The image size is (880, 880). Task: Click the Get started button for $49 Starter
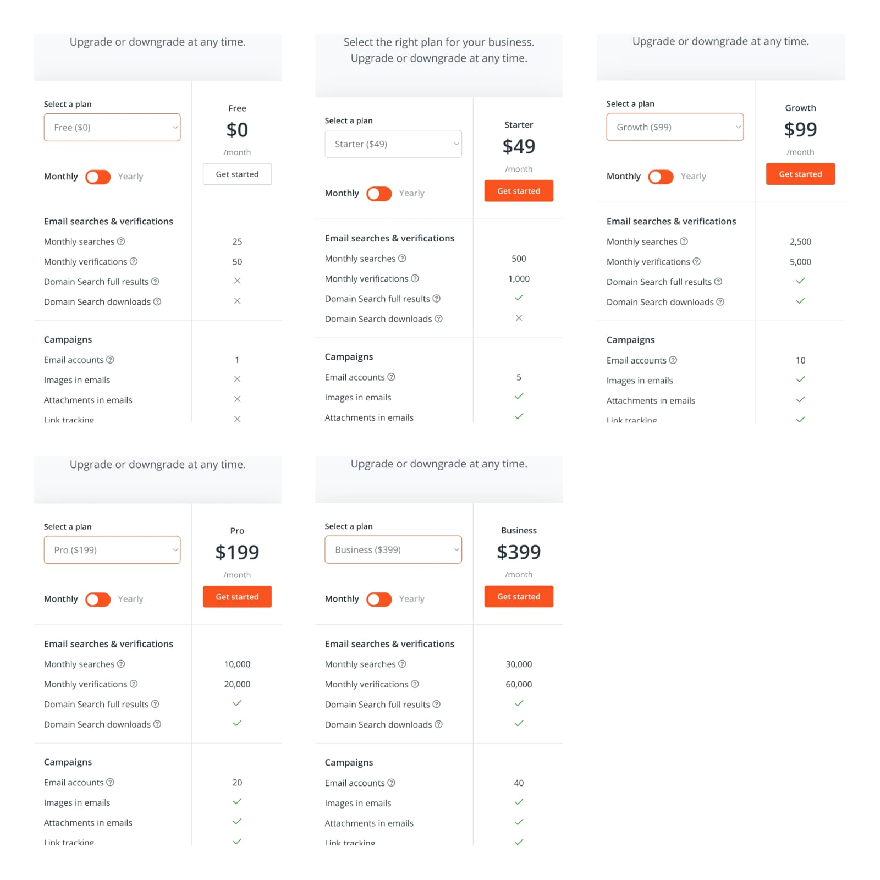[x=519, y=191]
